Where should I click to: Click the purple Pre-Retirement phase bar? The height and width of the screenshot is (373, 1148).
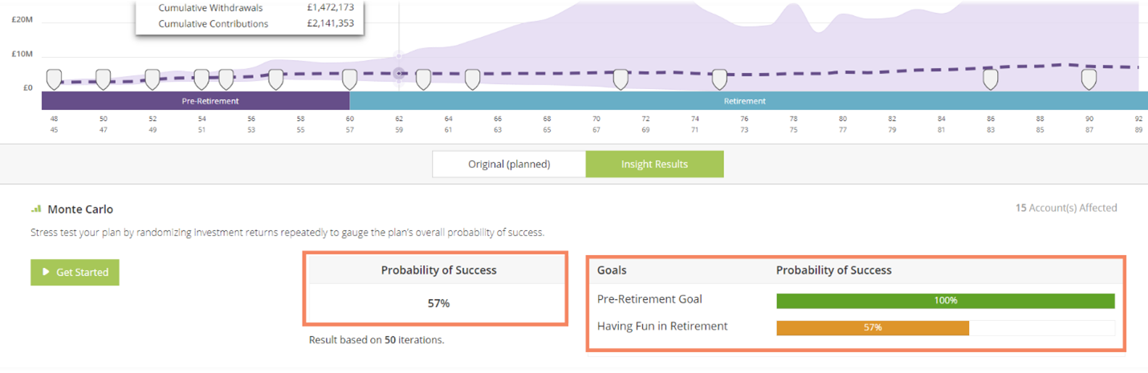pos(195,101)
